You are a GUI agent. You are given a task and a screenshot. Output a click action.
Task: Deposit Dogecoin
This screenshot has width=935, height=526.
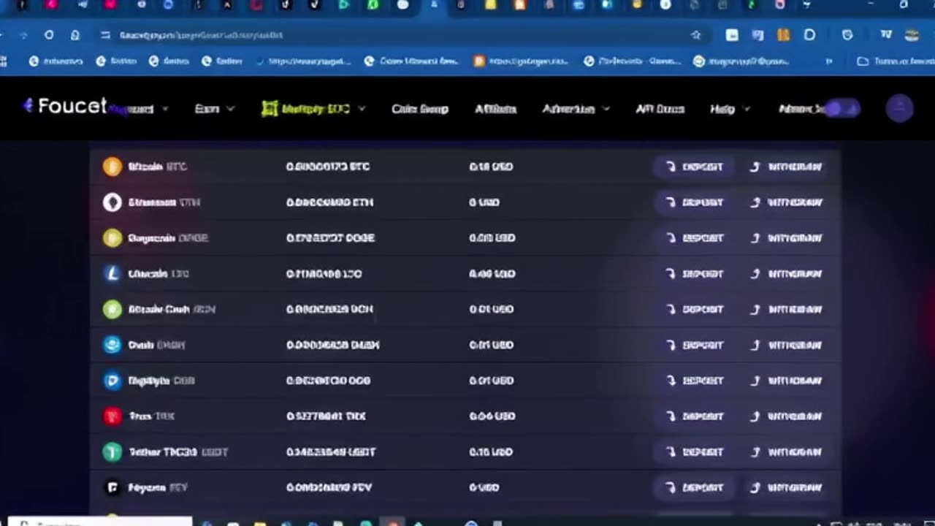coord(695,238)
